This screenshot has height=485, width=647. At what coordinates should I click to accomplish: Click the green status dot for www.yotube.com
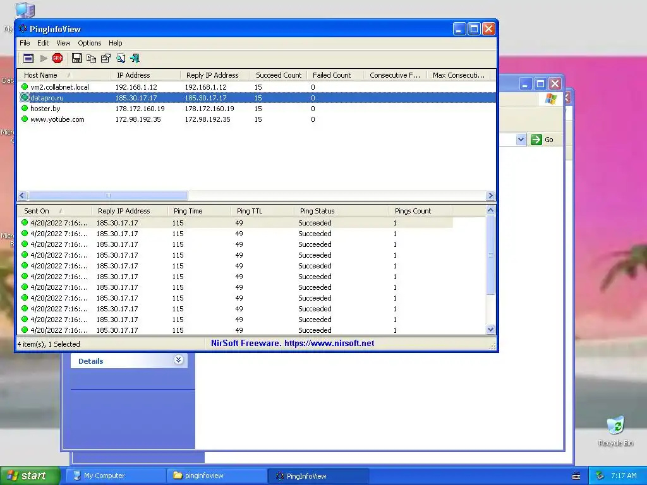pyautogui.click(x=25, y=119)
